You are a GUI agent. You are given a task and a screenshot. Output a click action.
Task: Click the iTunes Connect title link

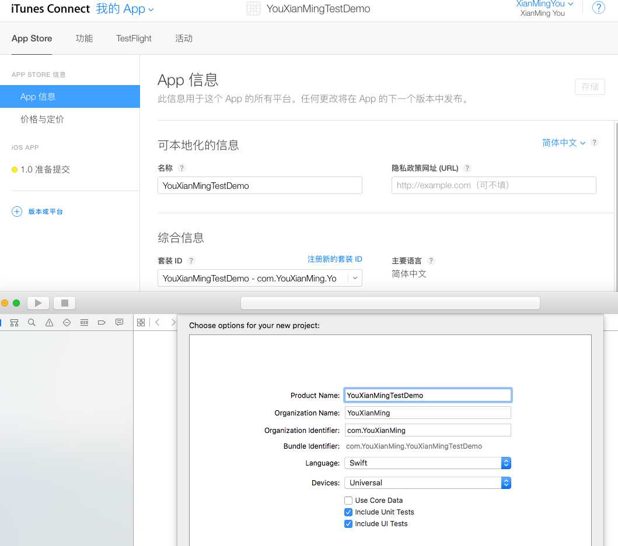click(50, 9)
